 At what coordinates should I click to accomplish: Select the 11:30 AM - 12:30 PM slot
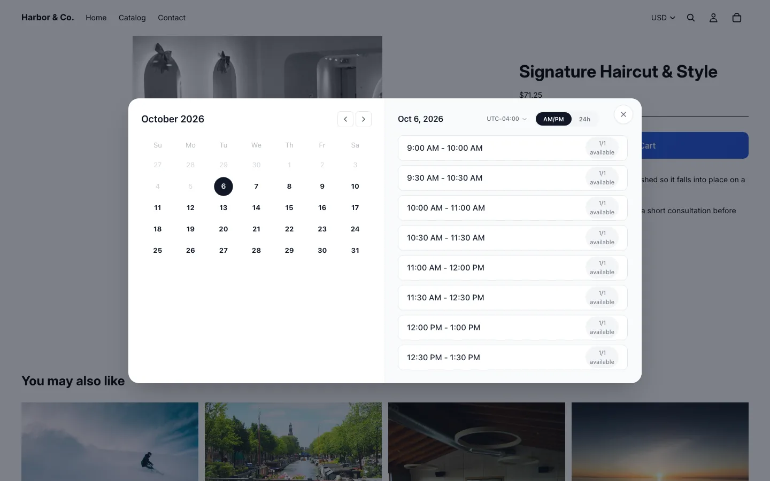point(513,298)
